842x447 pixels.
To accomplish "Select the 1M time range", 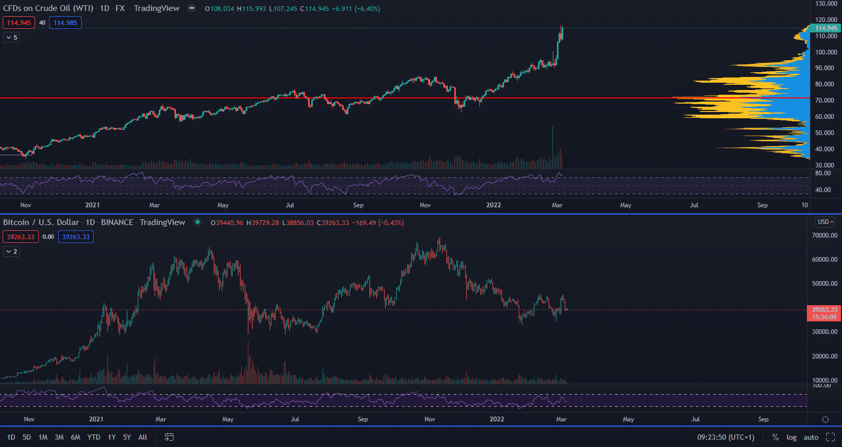I will [x=43, y=437].
